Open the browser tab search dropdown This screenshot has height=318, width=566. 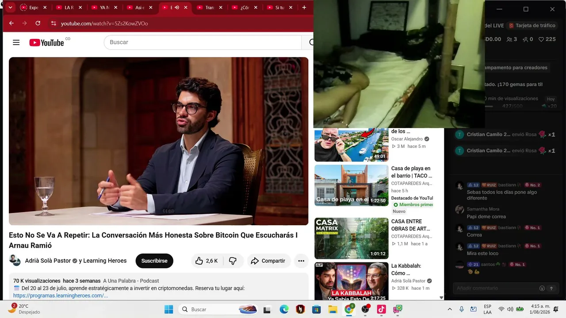pos(10,8)
